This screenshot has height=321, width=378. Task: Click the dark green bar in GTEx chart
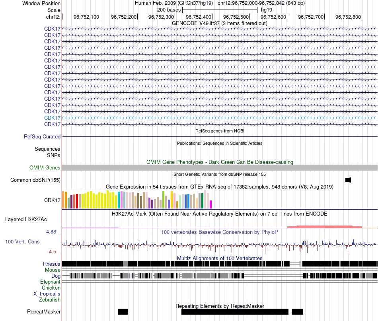pyautogui.click(x=202, y=201)
